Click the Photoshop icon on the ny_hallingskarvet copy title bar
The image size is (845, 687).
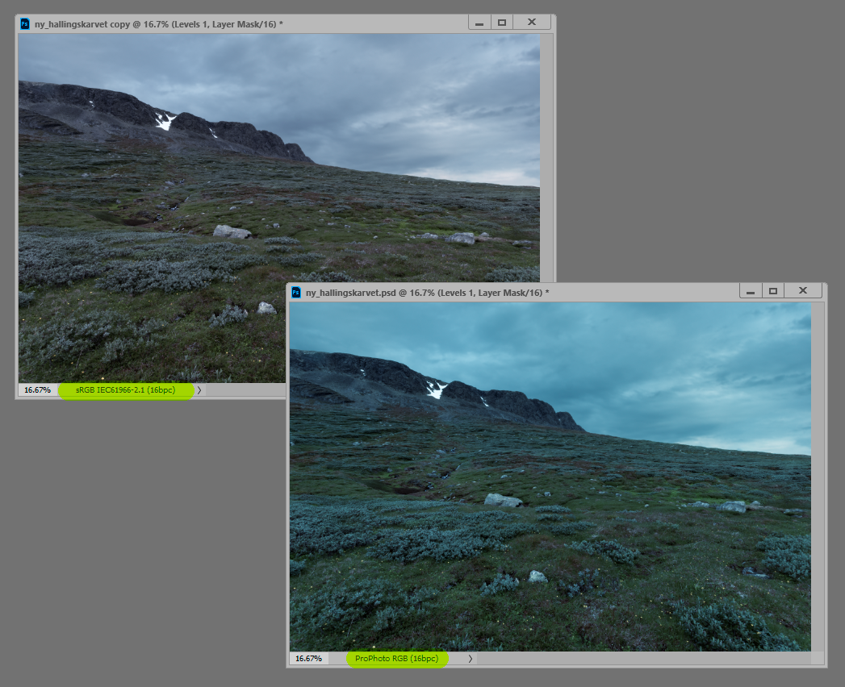point(24,22)
